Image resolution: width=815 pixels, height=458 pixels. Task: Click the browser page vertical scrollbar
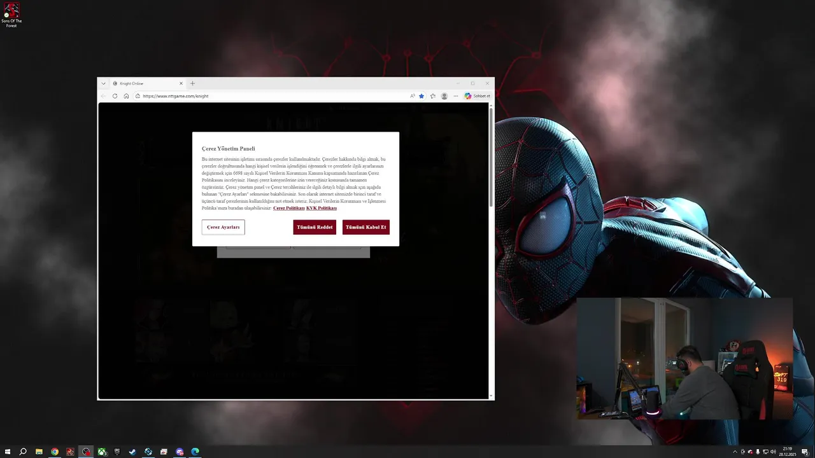pyautogui.click(x=490, y=157)
